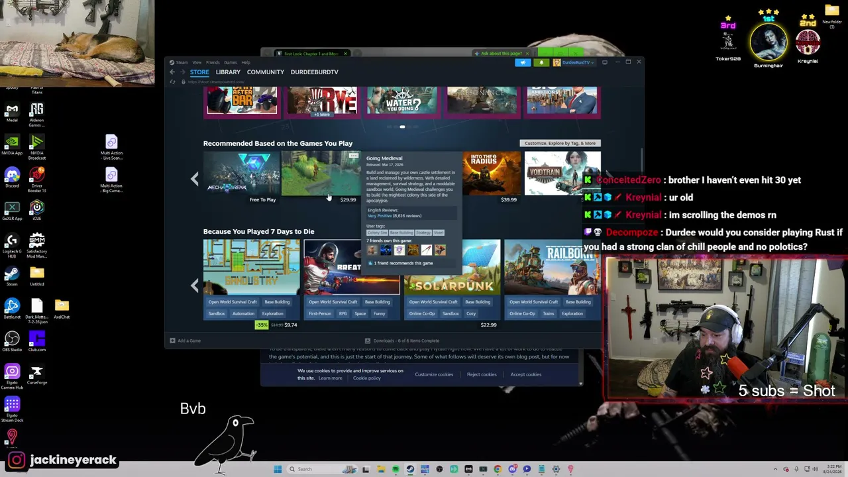Image resolution: width=848 pixels, height=477 pixels.
Task: Select the AxelChat folder icon
Action: pos(62,309)
